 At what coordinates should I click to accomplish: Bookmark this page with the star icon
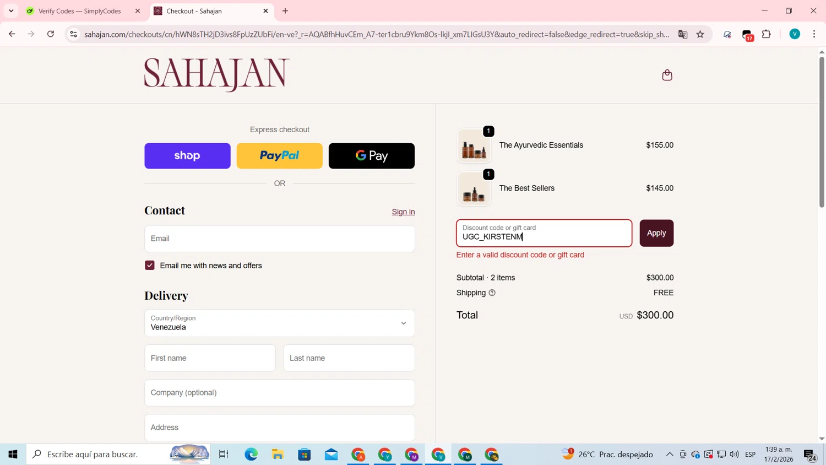pyautogui.click(x=700, y=34)
